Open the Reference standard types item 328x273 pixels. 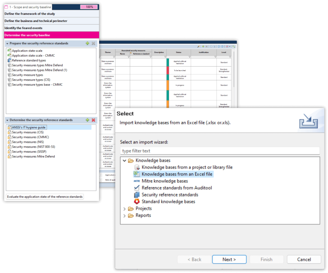click(x=29, y=61)
